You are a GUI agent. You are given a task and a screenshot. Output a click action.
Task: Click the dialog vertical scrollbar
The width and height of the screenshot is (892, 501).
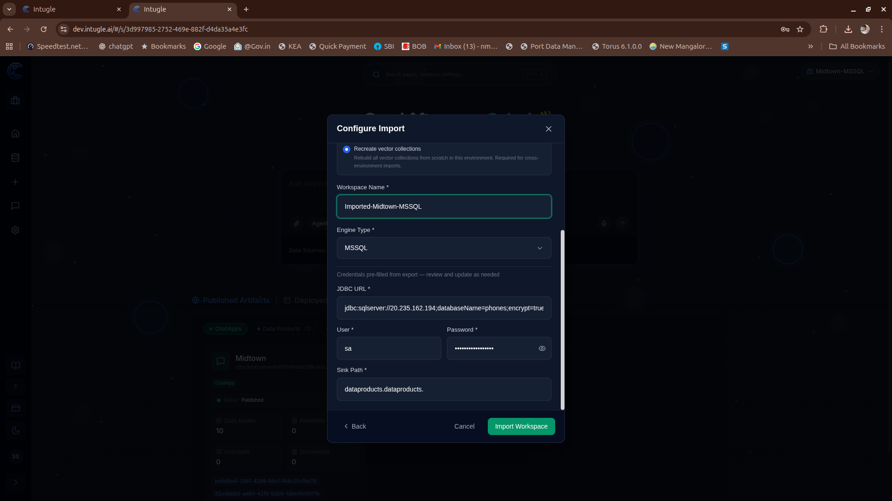pyautogui.click(x=563, y=320)
